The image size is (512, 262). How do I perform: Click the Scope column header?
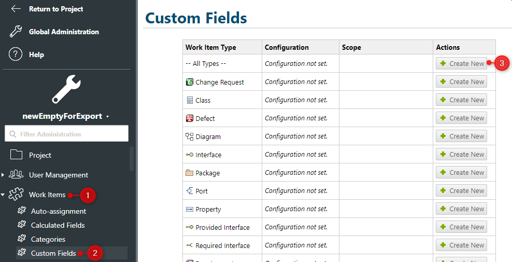[386, 47]
